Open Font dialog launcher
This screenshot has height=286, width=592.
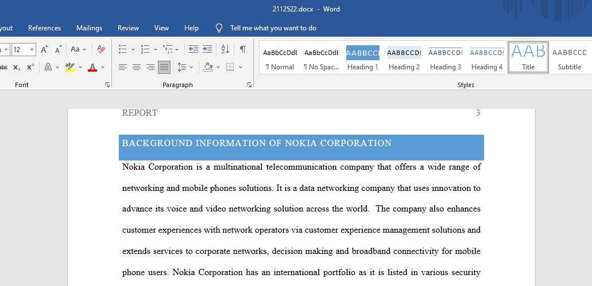[x=107, y=85]
